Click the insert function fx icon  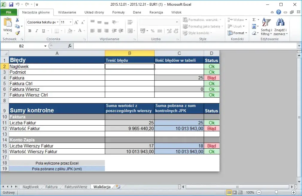click(x=70, y=46)
